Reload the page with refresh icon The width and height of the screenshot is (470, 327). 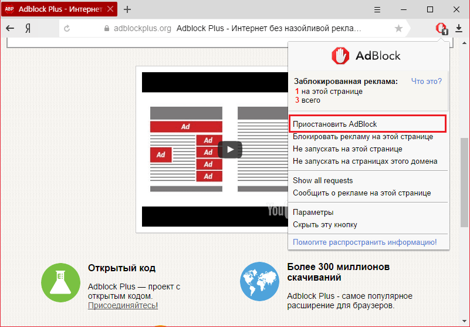(67, 28)
